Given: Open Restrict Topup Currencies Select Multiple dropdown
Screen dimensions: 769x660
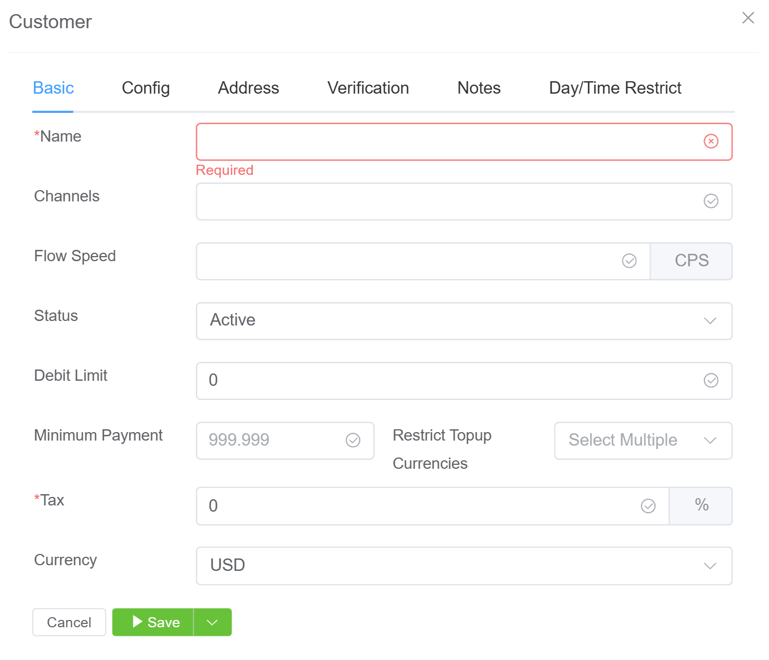Looking at the screenshot, I should 643,441.
